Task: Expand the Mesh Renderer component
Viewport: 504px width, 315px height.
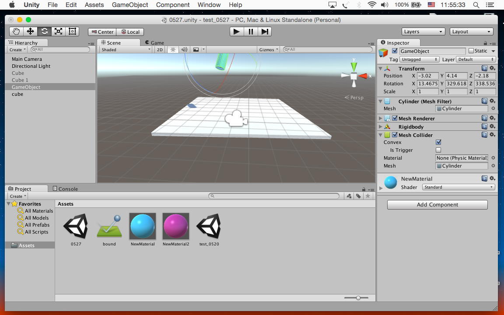Action: 381,118
